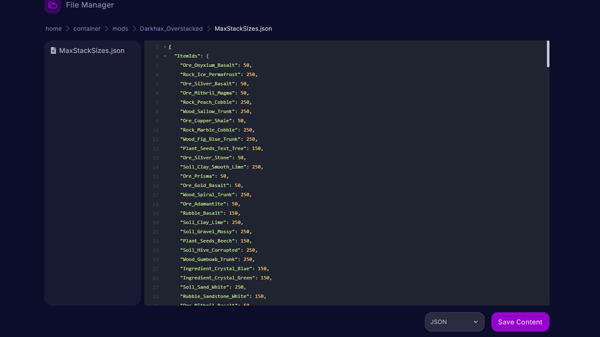Image resolution: width=600 pixels, height=337 pixels.
Task: Click the editor scrollbar thumb
Action: (548, 54)
